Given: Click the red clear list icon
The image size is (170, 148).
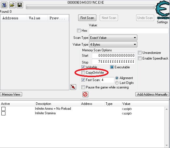Looking at the screenshot, I should tap(85, 94).
